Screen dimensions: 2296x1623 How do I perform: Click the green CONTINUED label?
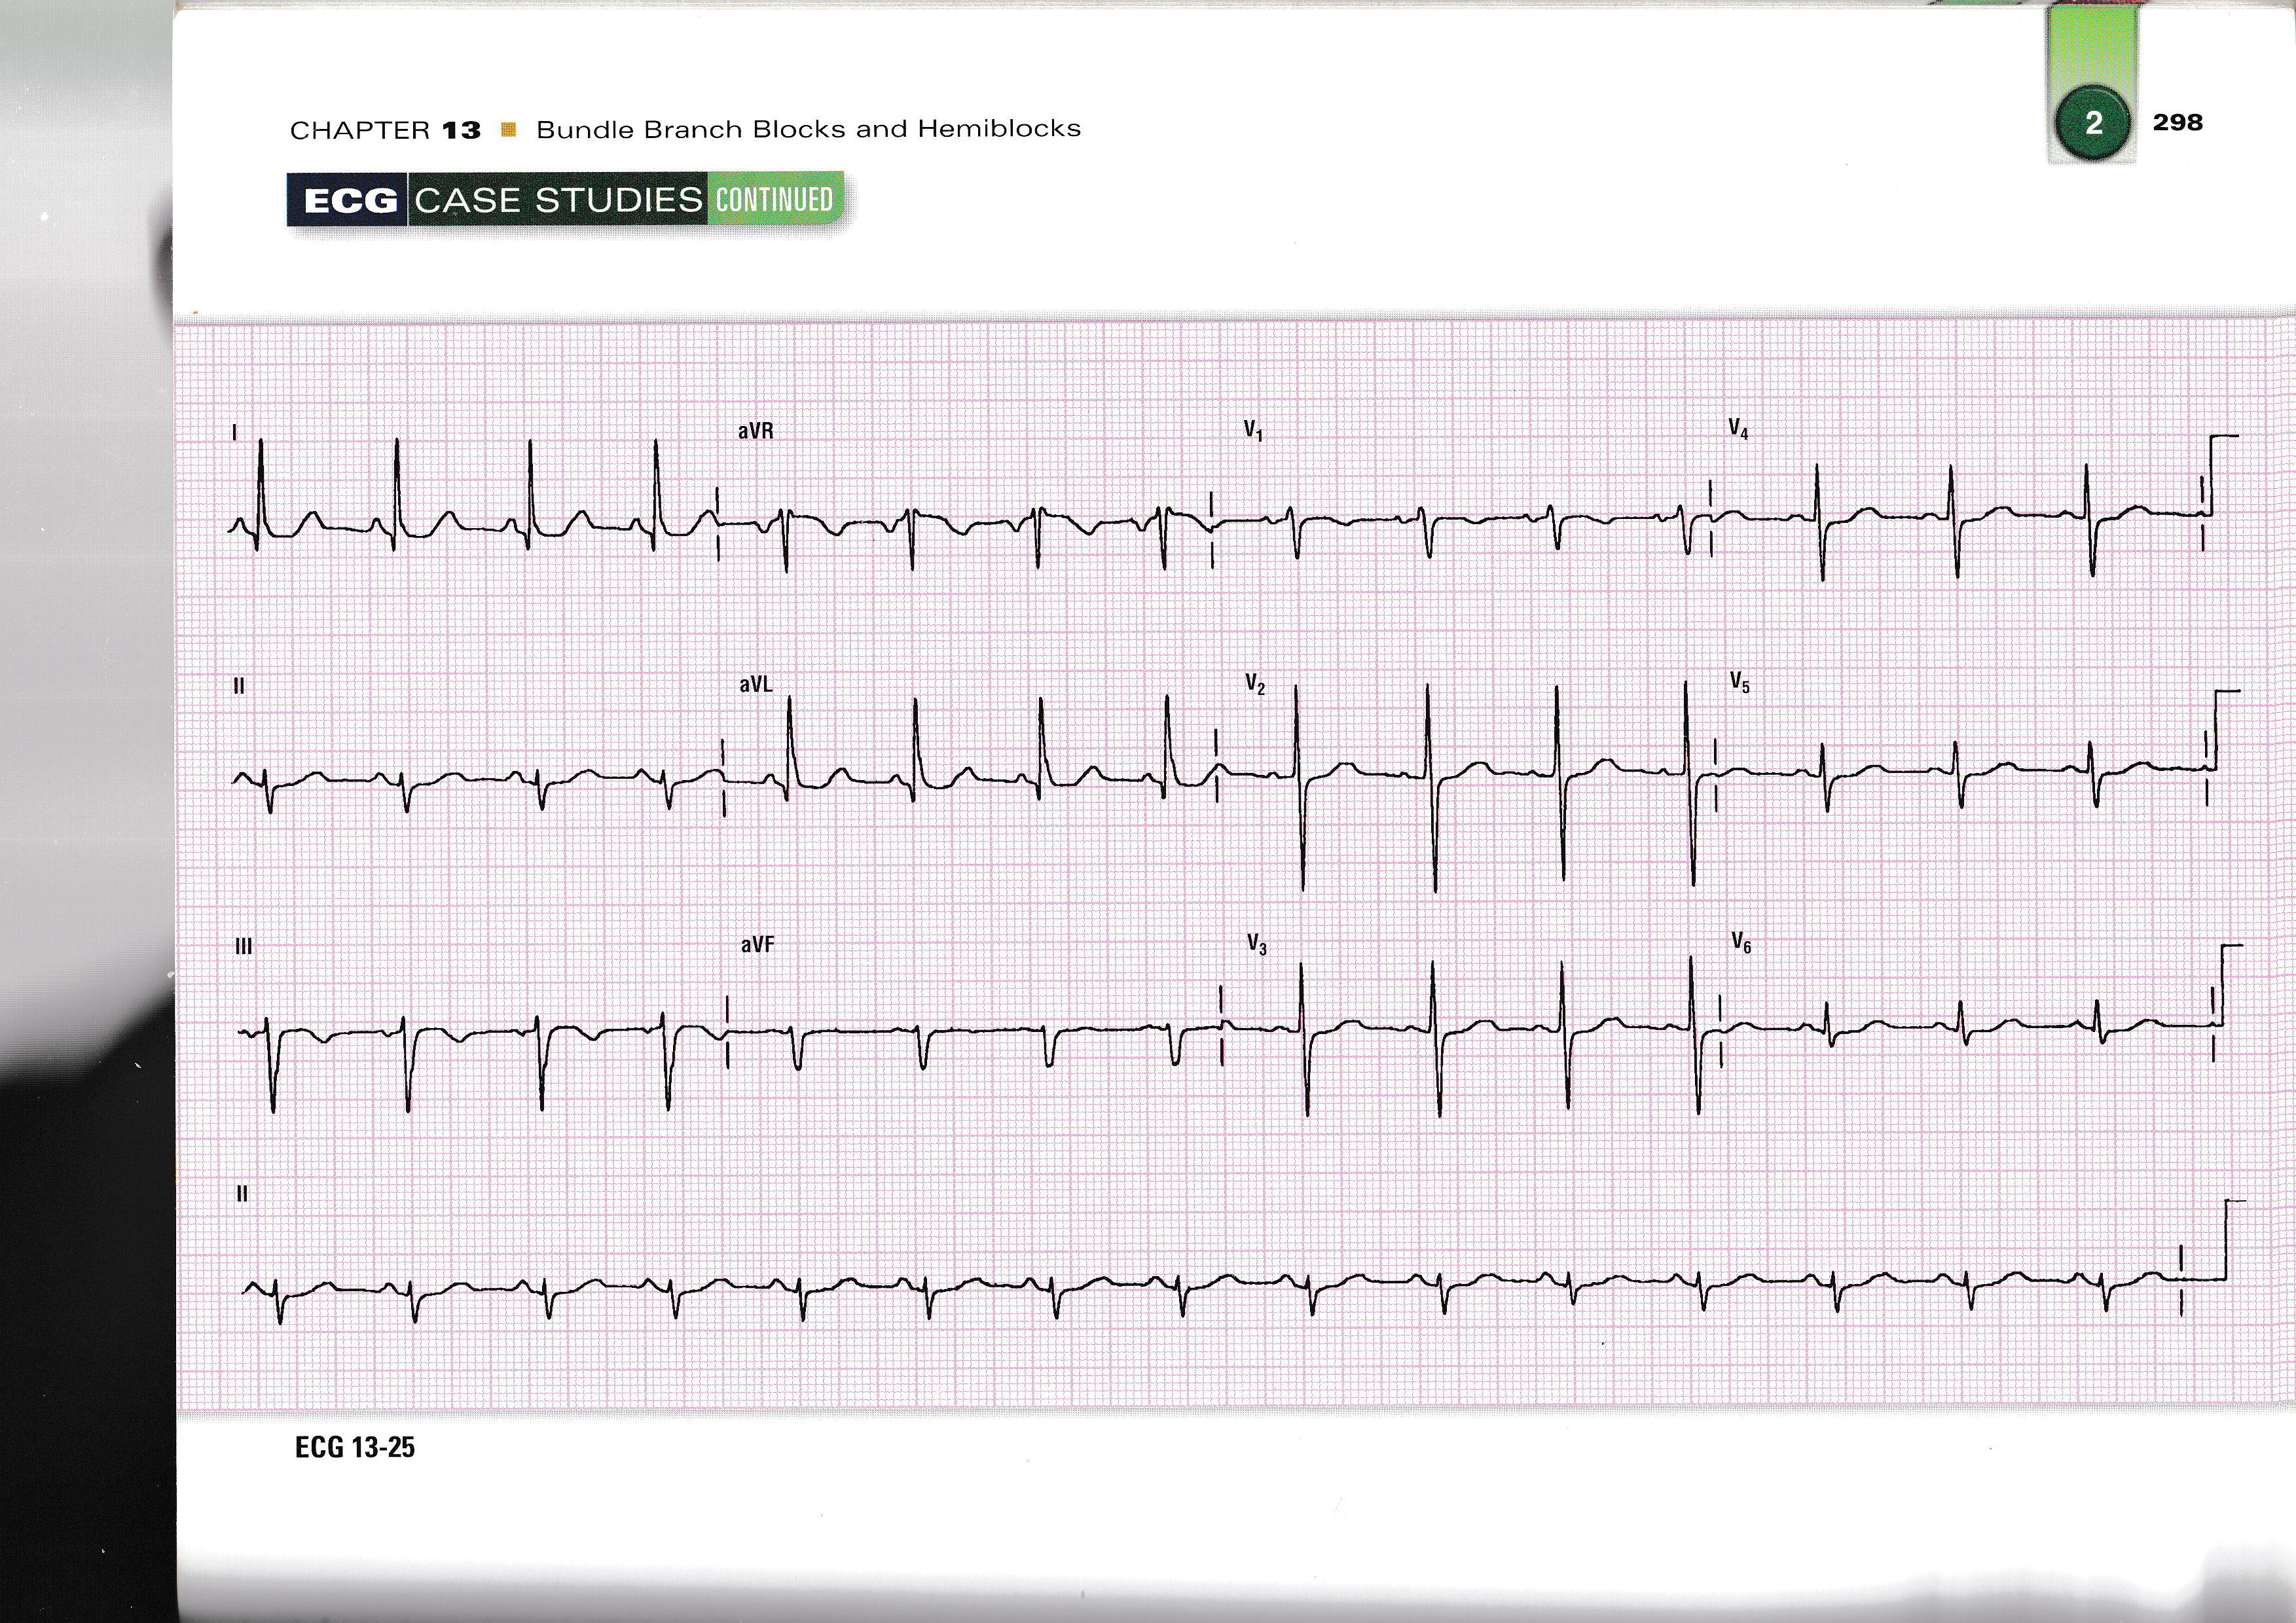[x=773, y=199]
